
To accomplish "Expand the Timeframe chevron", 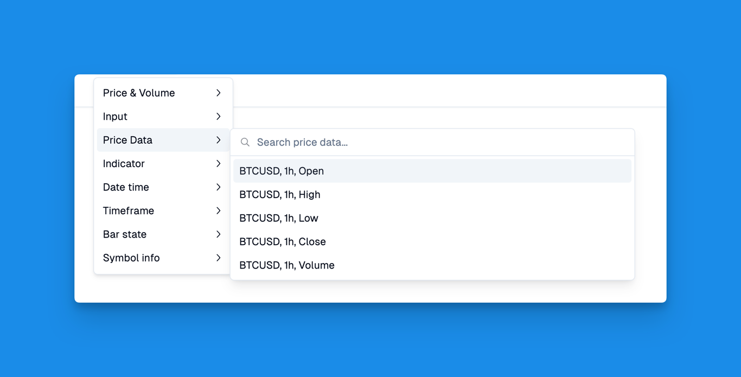I will point(219,210).
